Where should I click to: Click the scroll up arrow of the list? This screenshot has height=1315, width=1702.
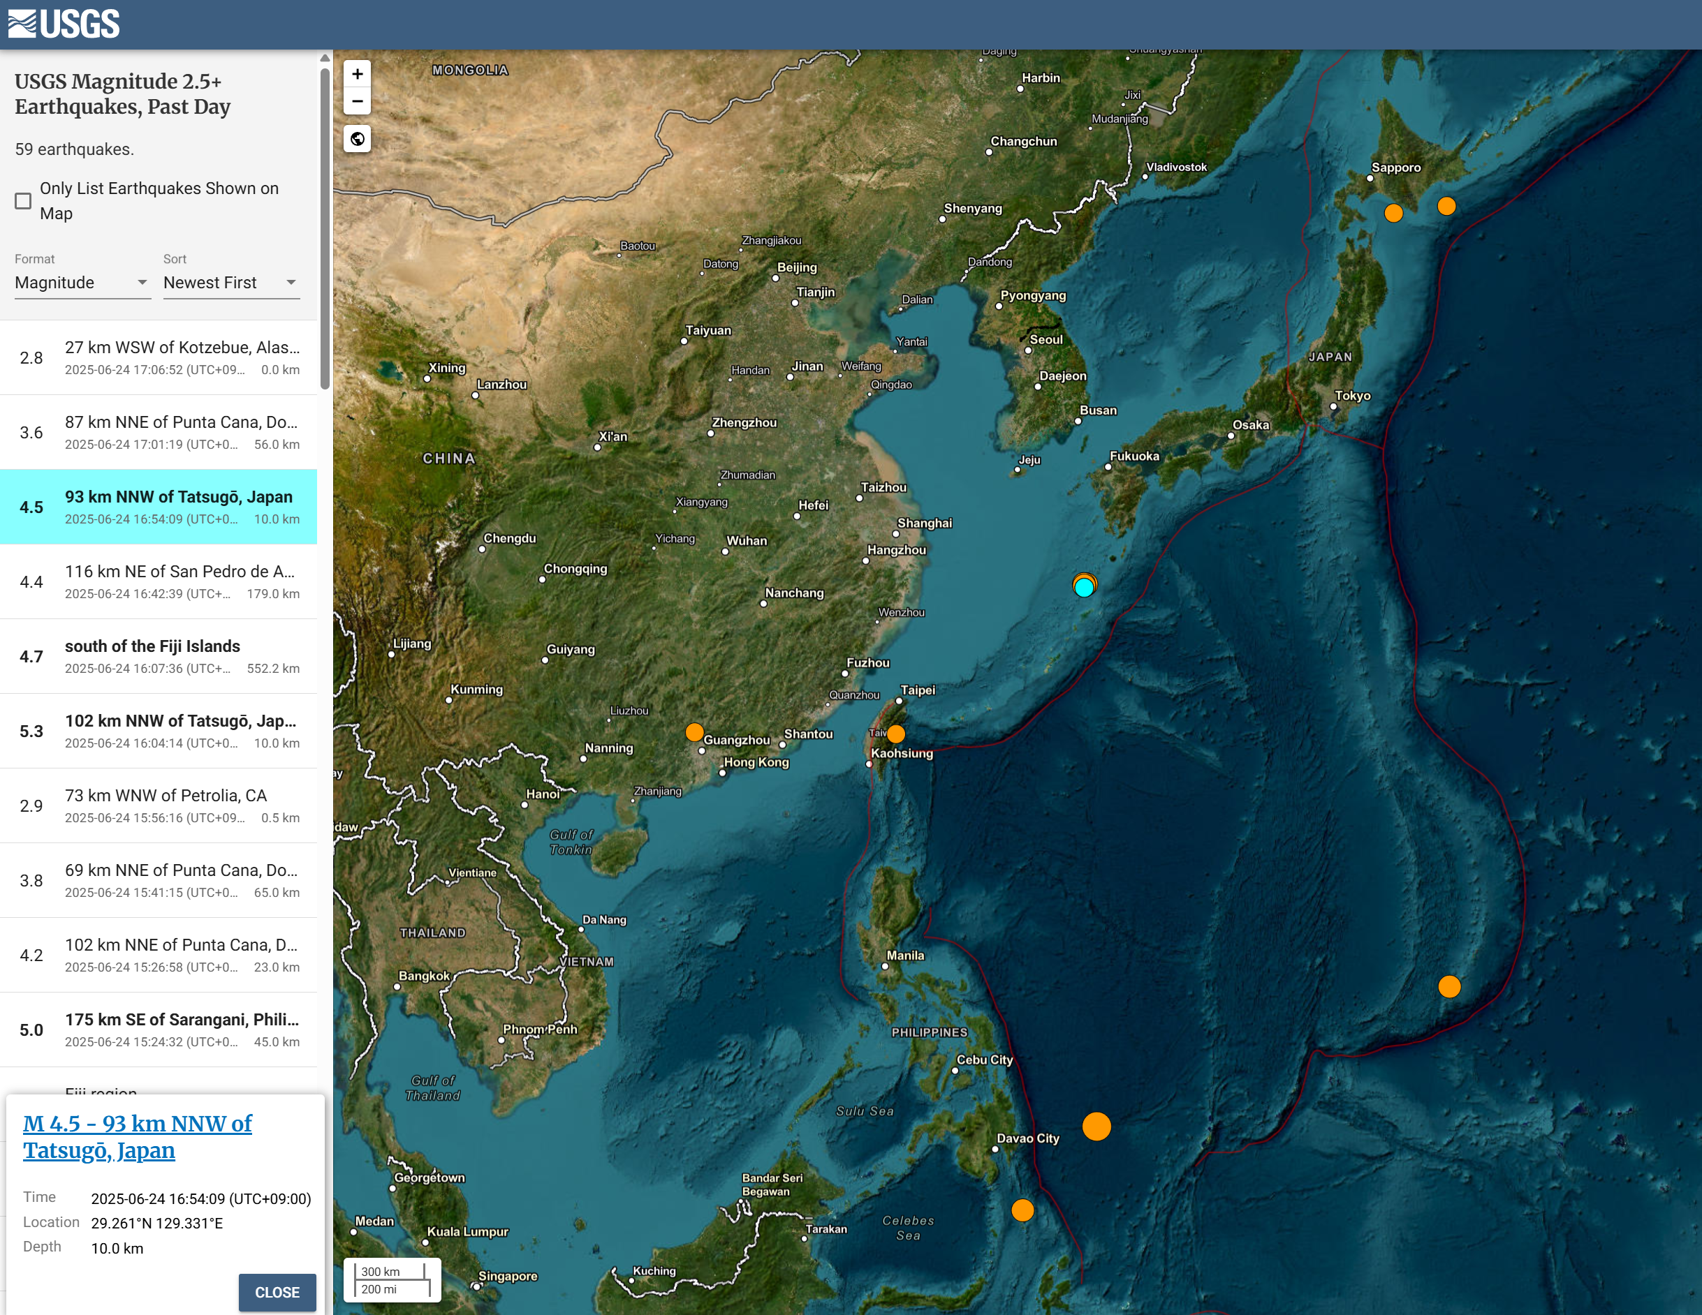click(325, 59)
